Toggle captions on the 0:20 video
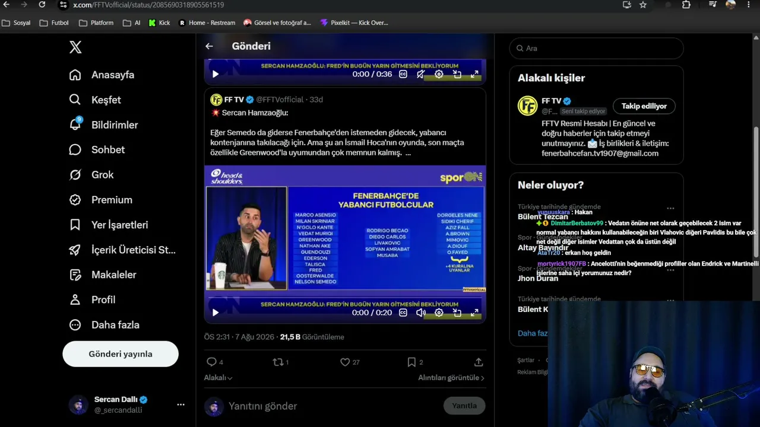760x427 pixels. click(403, 313)
